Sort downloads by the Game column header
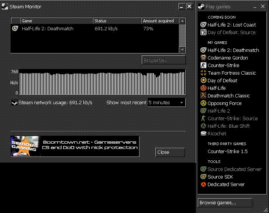This screenshot has height=213, width=269. point(56,21)
